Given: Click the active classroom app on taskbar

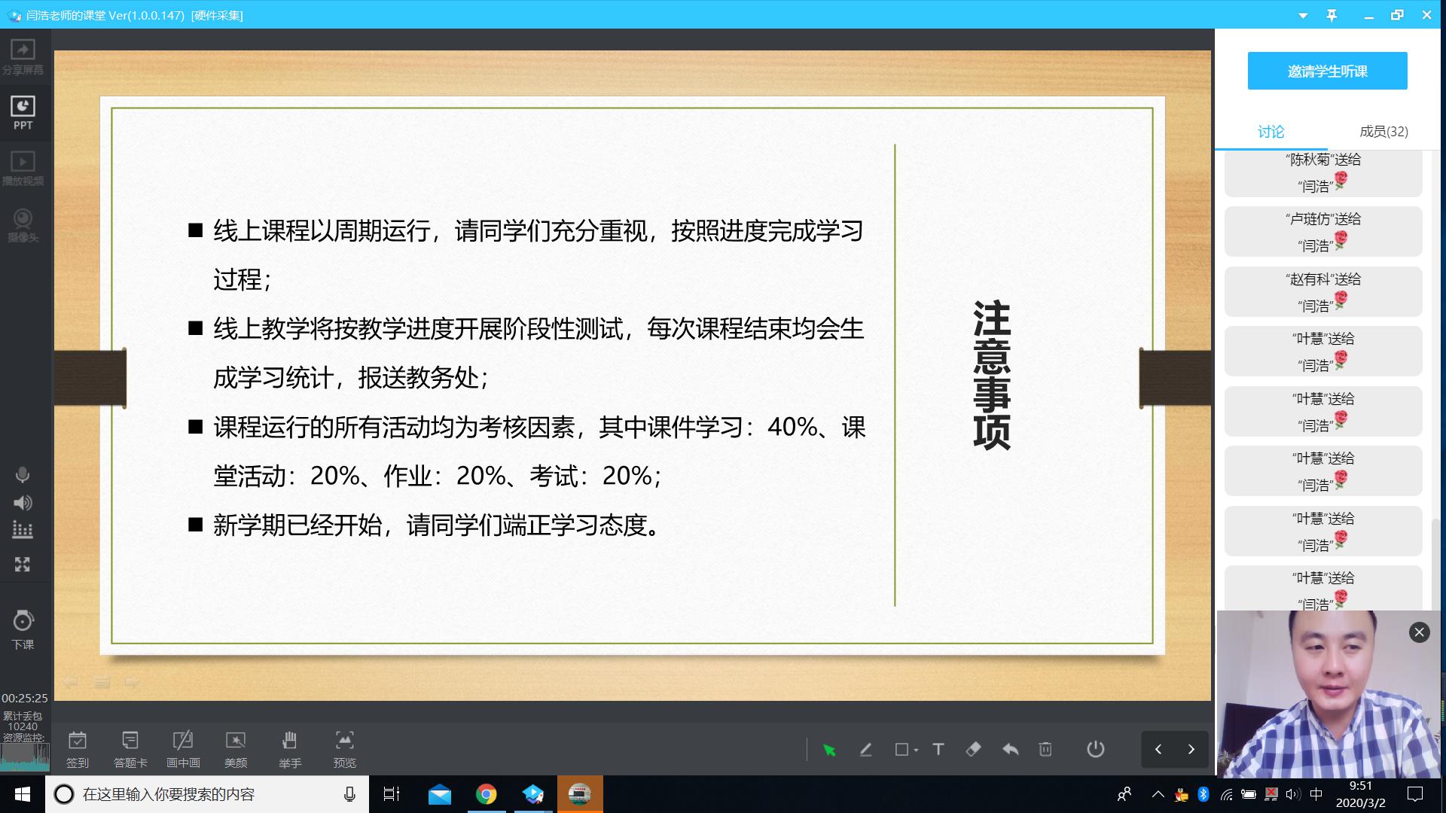Looking at the screenshot, I should coord(580,794).
